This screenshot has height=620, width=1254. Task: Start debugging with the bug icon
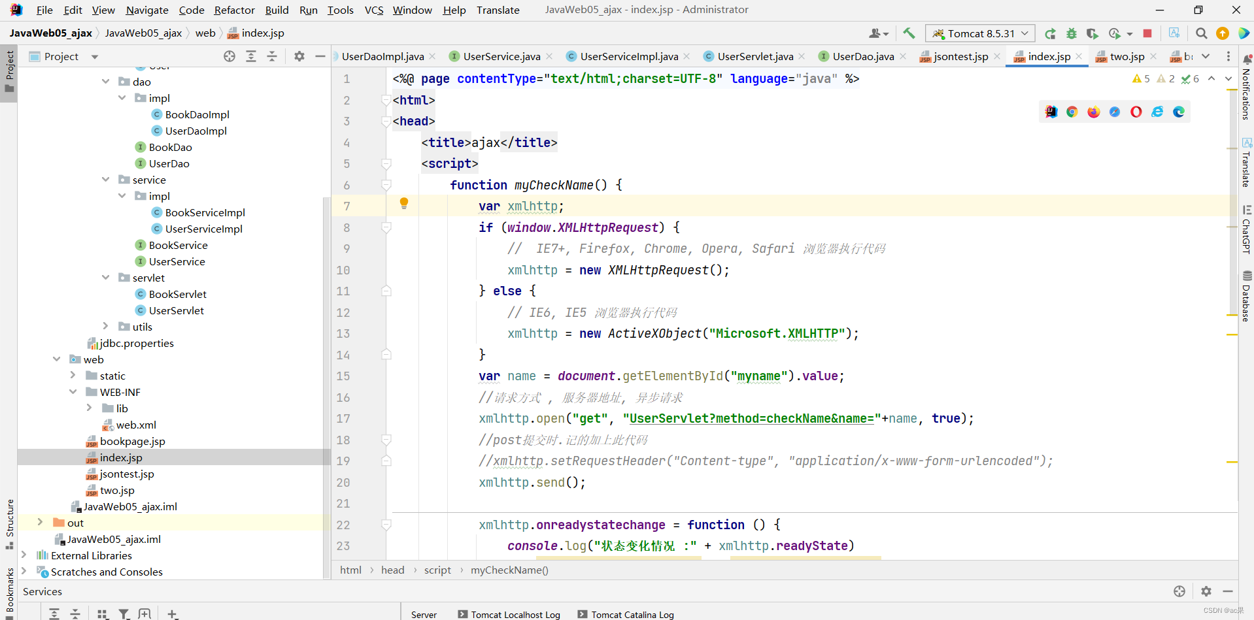pyautogui.click(x=1072, y=33)
